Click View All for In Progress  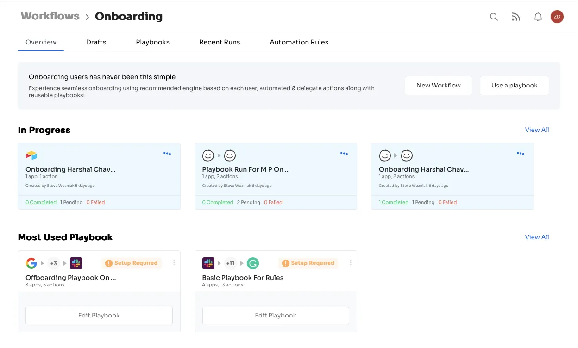click(537, 130)
